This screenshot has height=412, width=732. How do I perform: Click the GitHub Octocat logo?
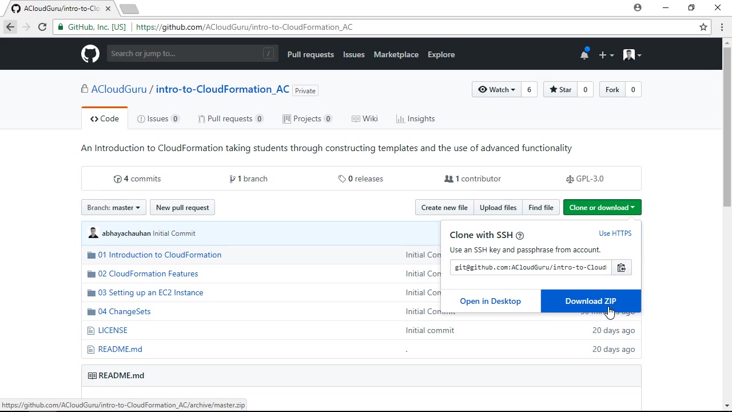90,54
